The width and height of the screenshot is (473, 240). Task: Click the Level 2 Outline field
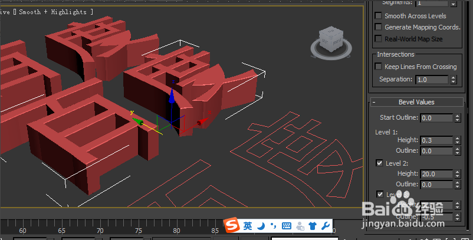click(x=436, y=184)
